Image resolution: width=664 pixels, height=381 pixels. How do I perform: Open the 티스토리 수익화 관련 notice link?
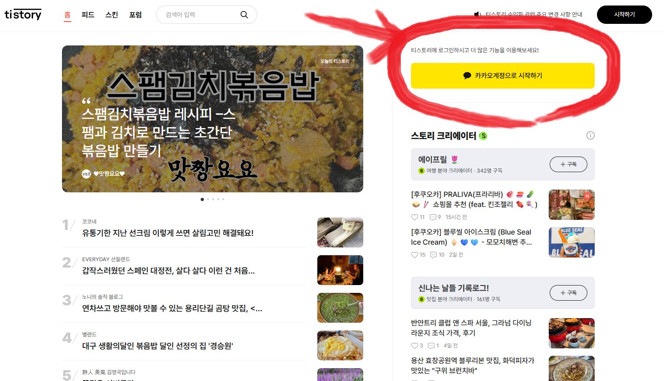[x=534, y=15]
